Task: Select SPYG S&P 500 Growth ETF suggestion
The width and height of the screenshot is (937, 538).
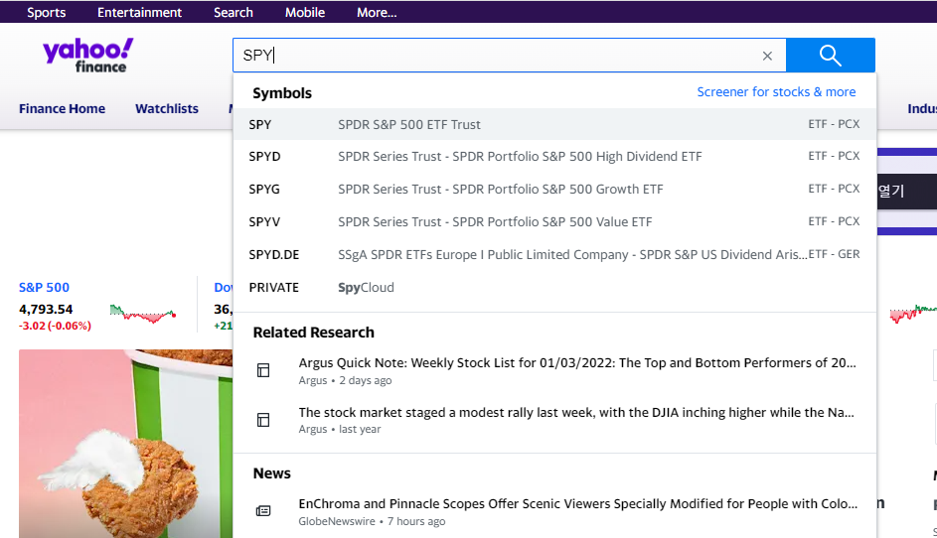Action: [554, 189]
